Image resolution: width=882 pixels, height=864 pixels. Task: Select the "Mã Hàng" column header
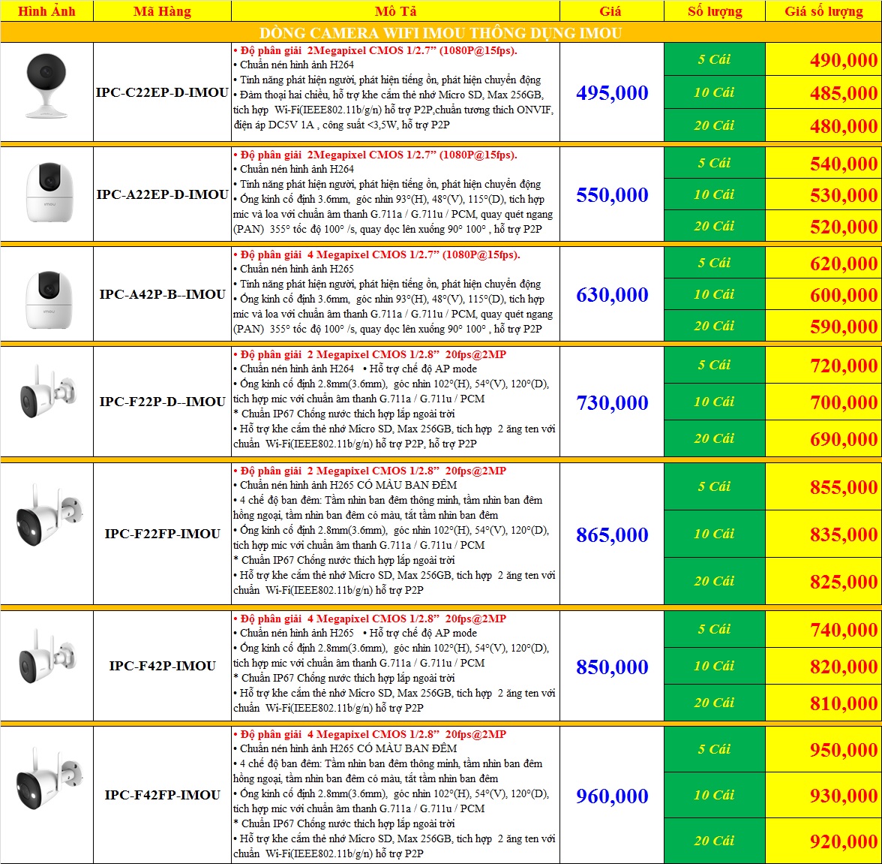(x=162, y=11)
